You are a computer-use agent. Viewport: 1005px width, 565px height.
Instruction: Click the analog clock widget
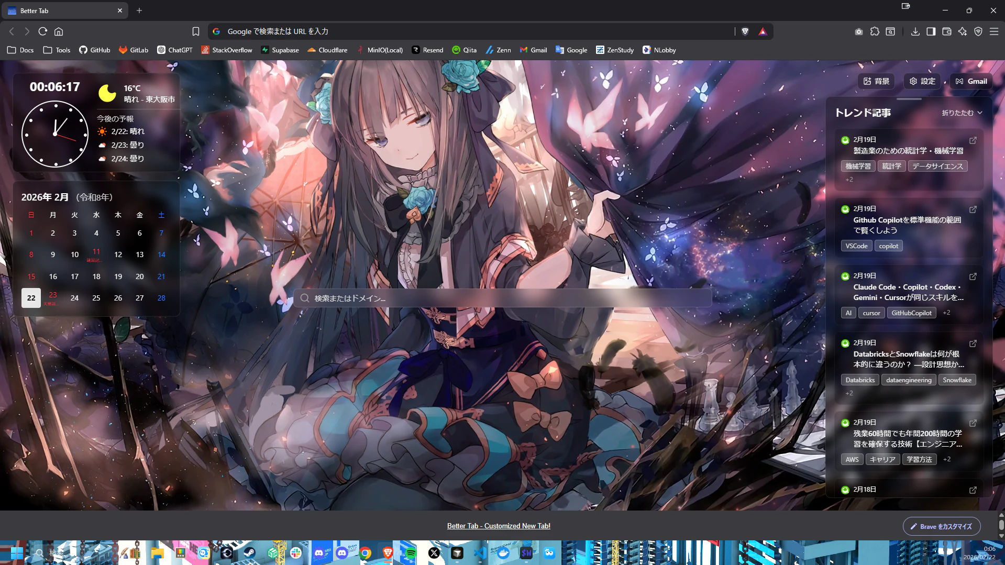tap(55, 134)
